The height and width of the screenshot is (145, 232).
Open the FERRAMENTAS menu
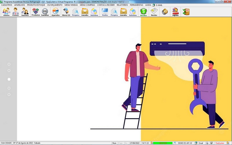(137, 5)
